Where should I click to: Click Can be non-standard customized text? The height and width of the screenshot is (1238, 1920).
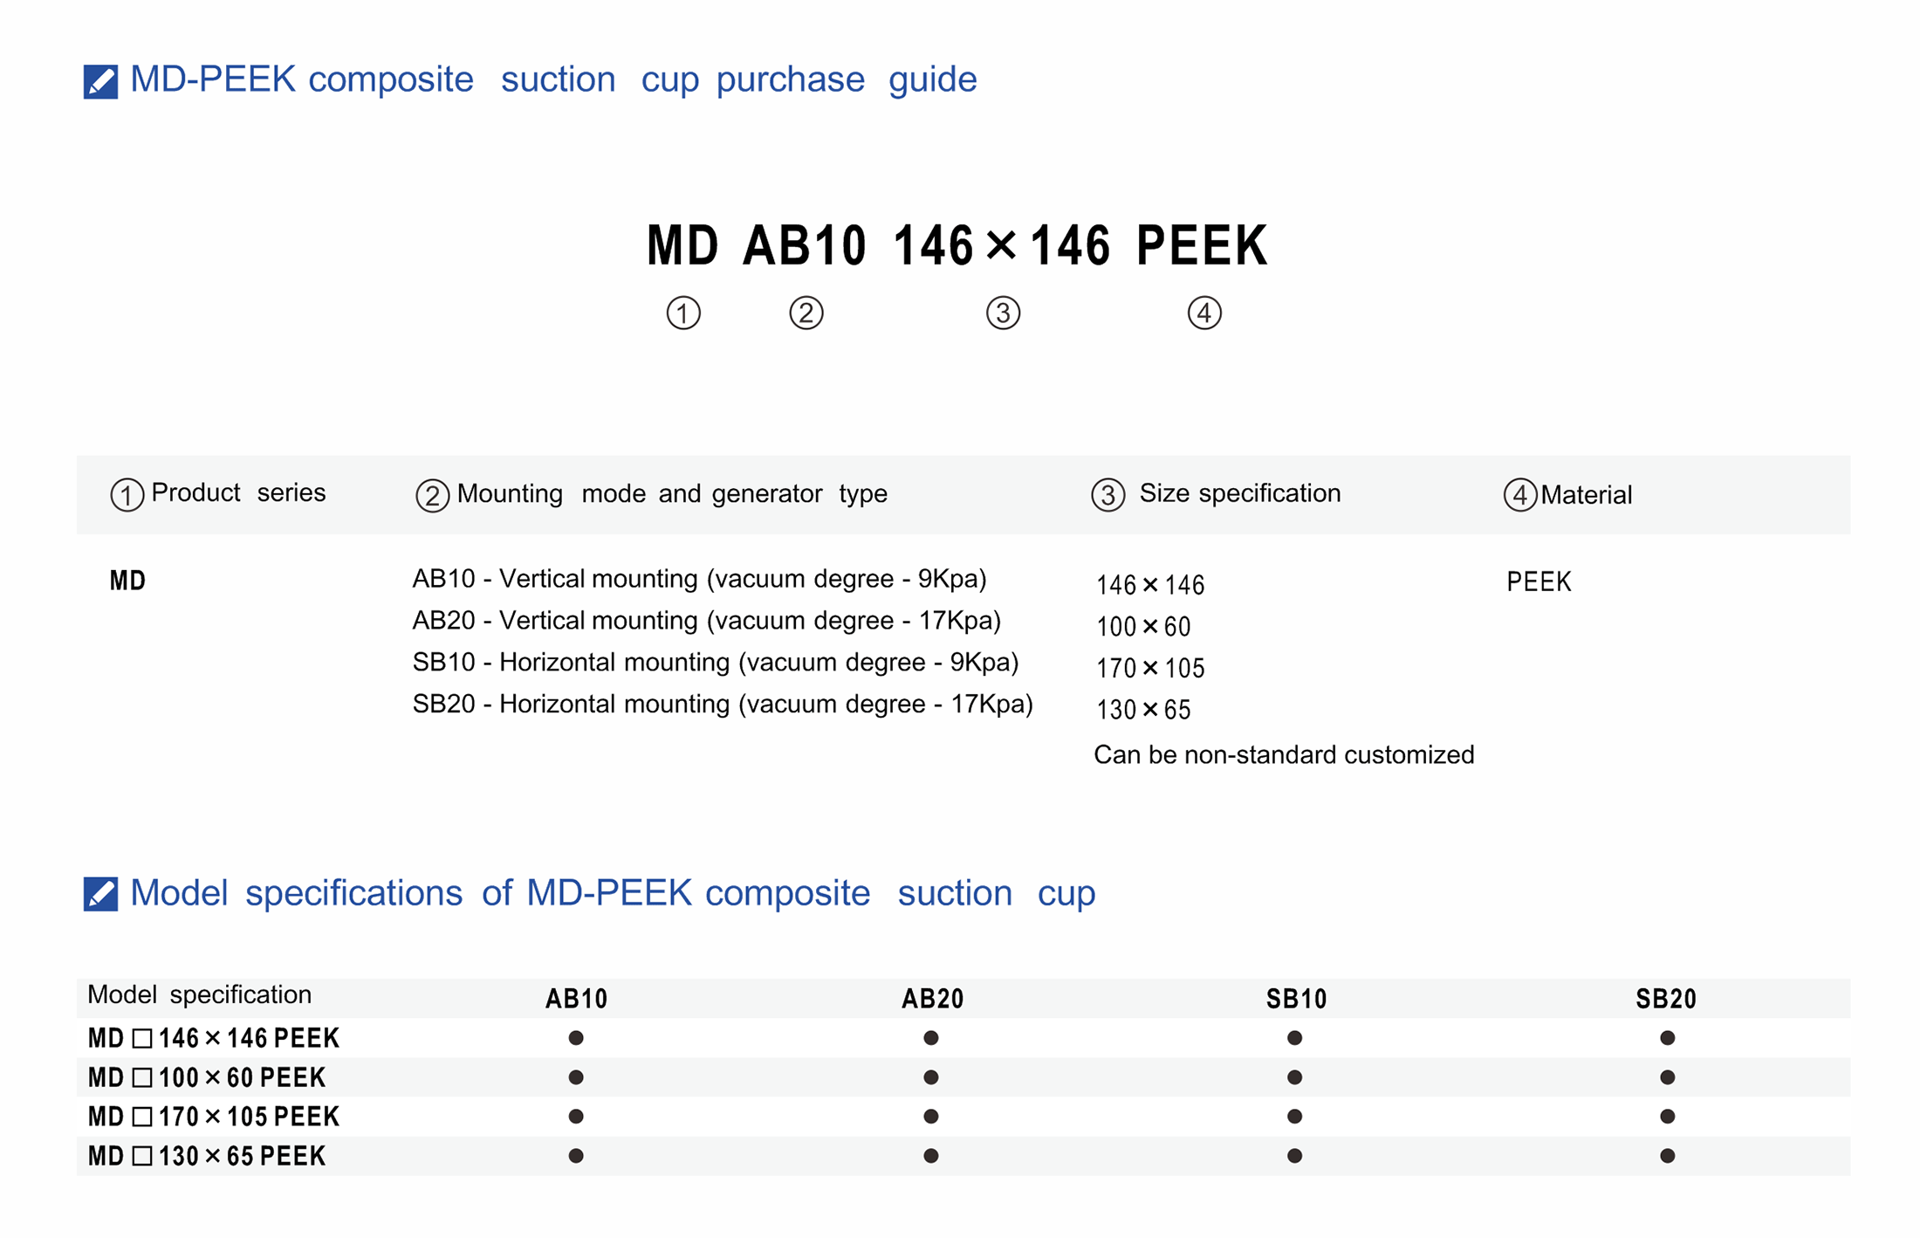[1283, 755]
